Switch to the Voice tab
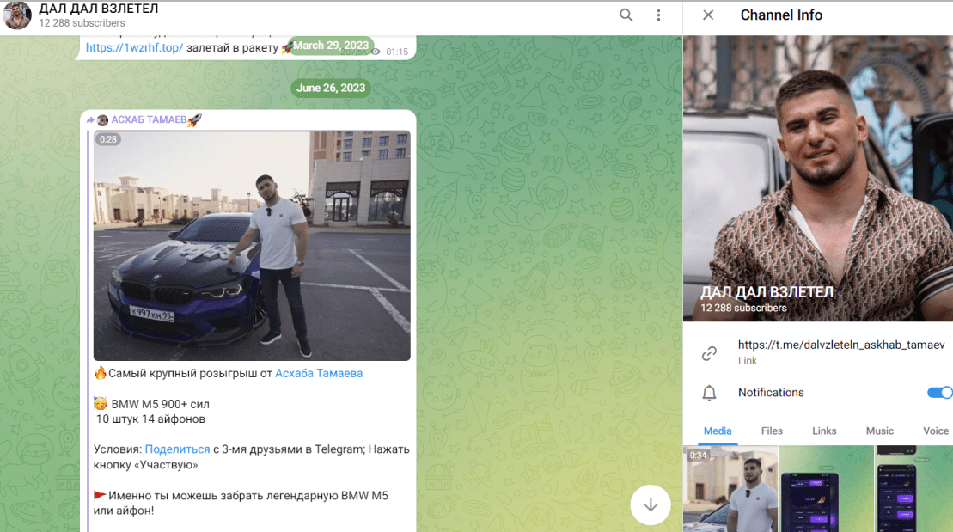The width and height of the screenshot is (953, 532). click(x=935, y=431)
